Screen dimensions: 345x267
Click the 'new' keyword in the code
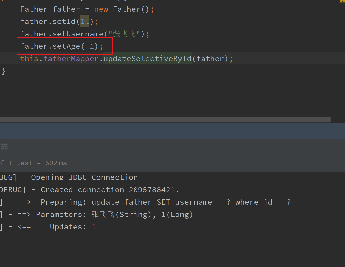click(101, 9)
